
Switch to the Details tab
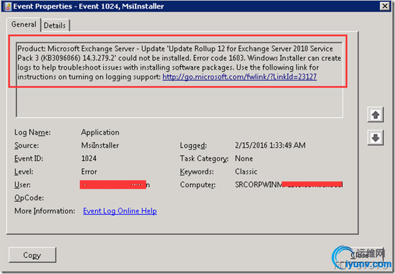coord(55,25)
